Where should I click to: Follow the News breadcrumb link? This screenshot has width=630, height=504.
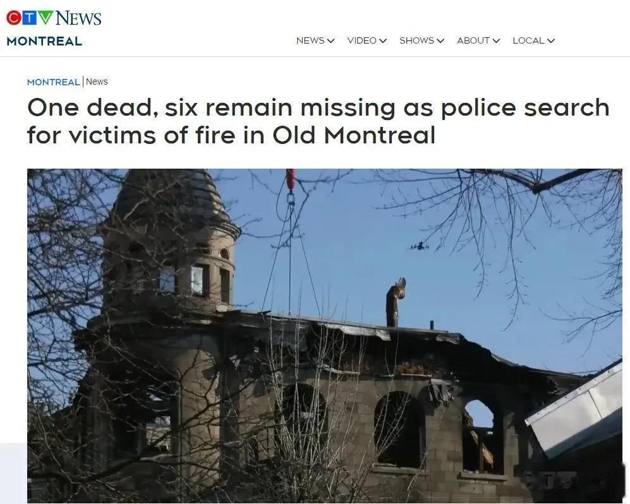point(97,81)
